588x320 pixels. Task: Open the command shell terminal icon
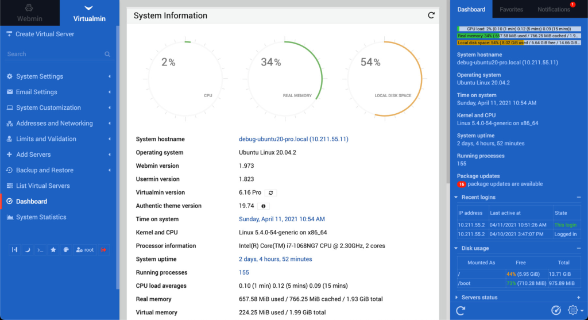[40, 250]
